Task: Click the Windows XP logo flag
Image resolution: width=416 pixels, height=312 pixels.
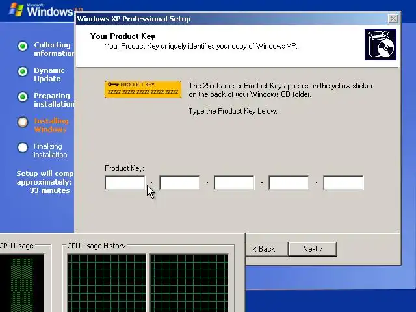Action: (16, 9)
